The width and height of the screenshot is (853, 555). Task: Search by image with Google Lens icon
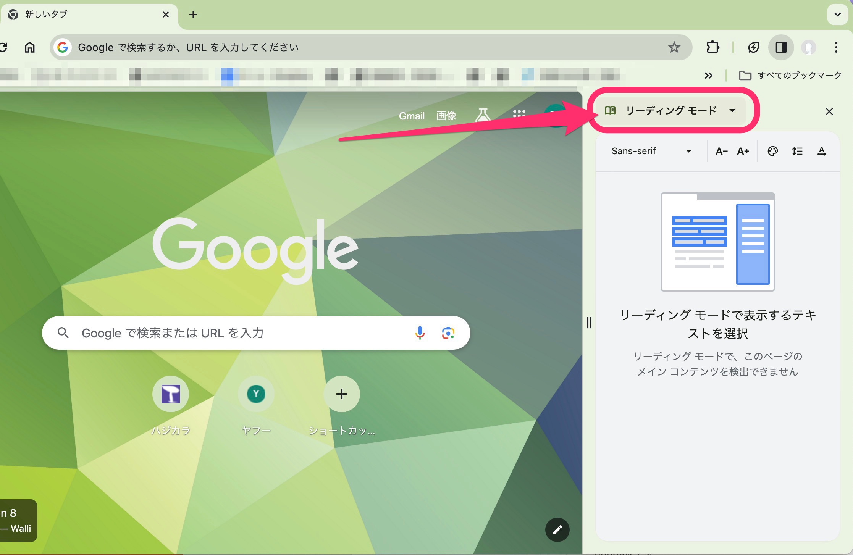point(448,333)
